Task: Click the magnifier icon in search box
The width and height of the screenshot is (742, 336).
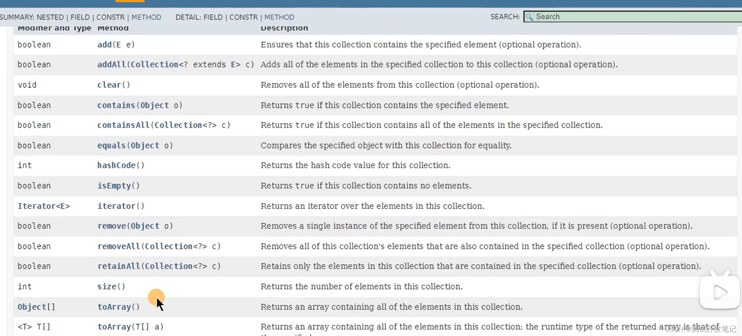Action: click(529, 17)
